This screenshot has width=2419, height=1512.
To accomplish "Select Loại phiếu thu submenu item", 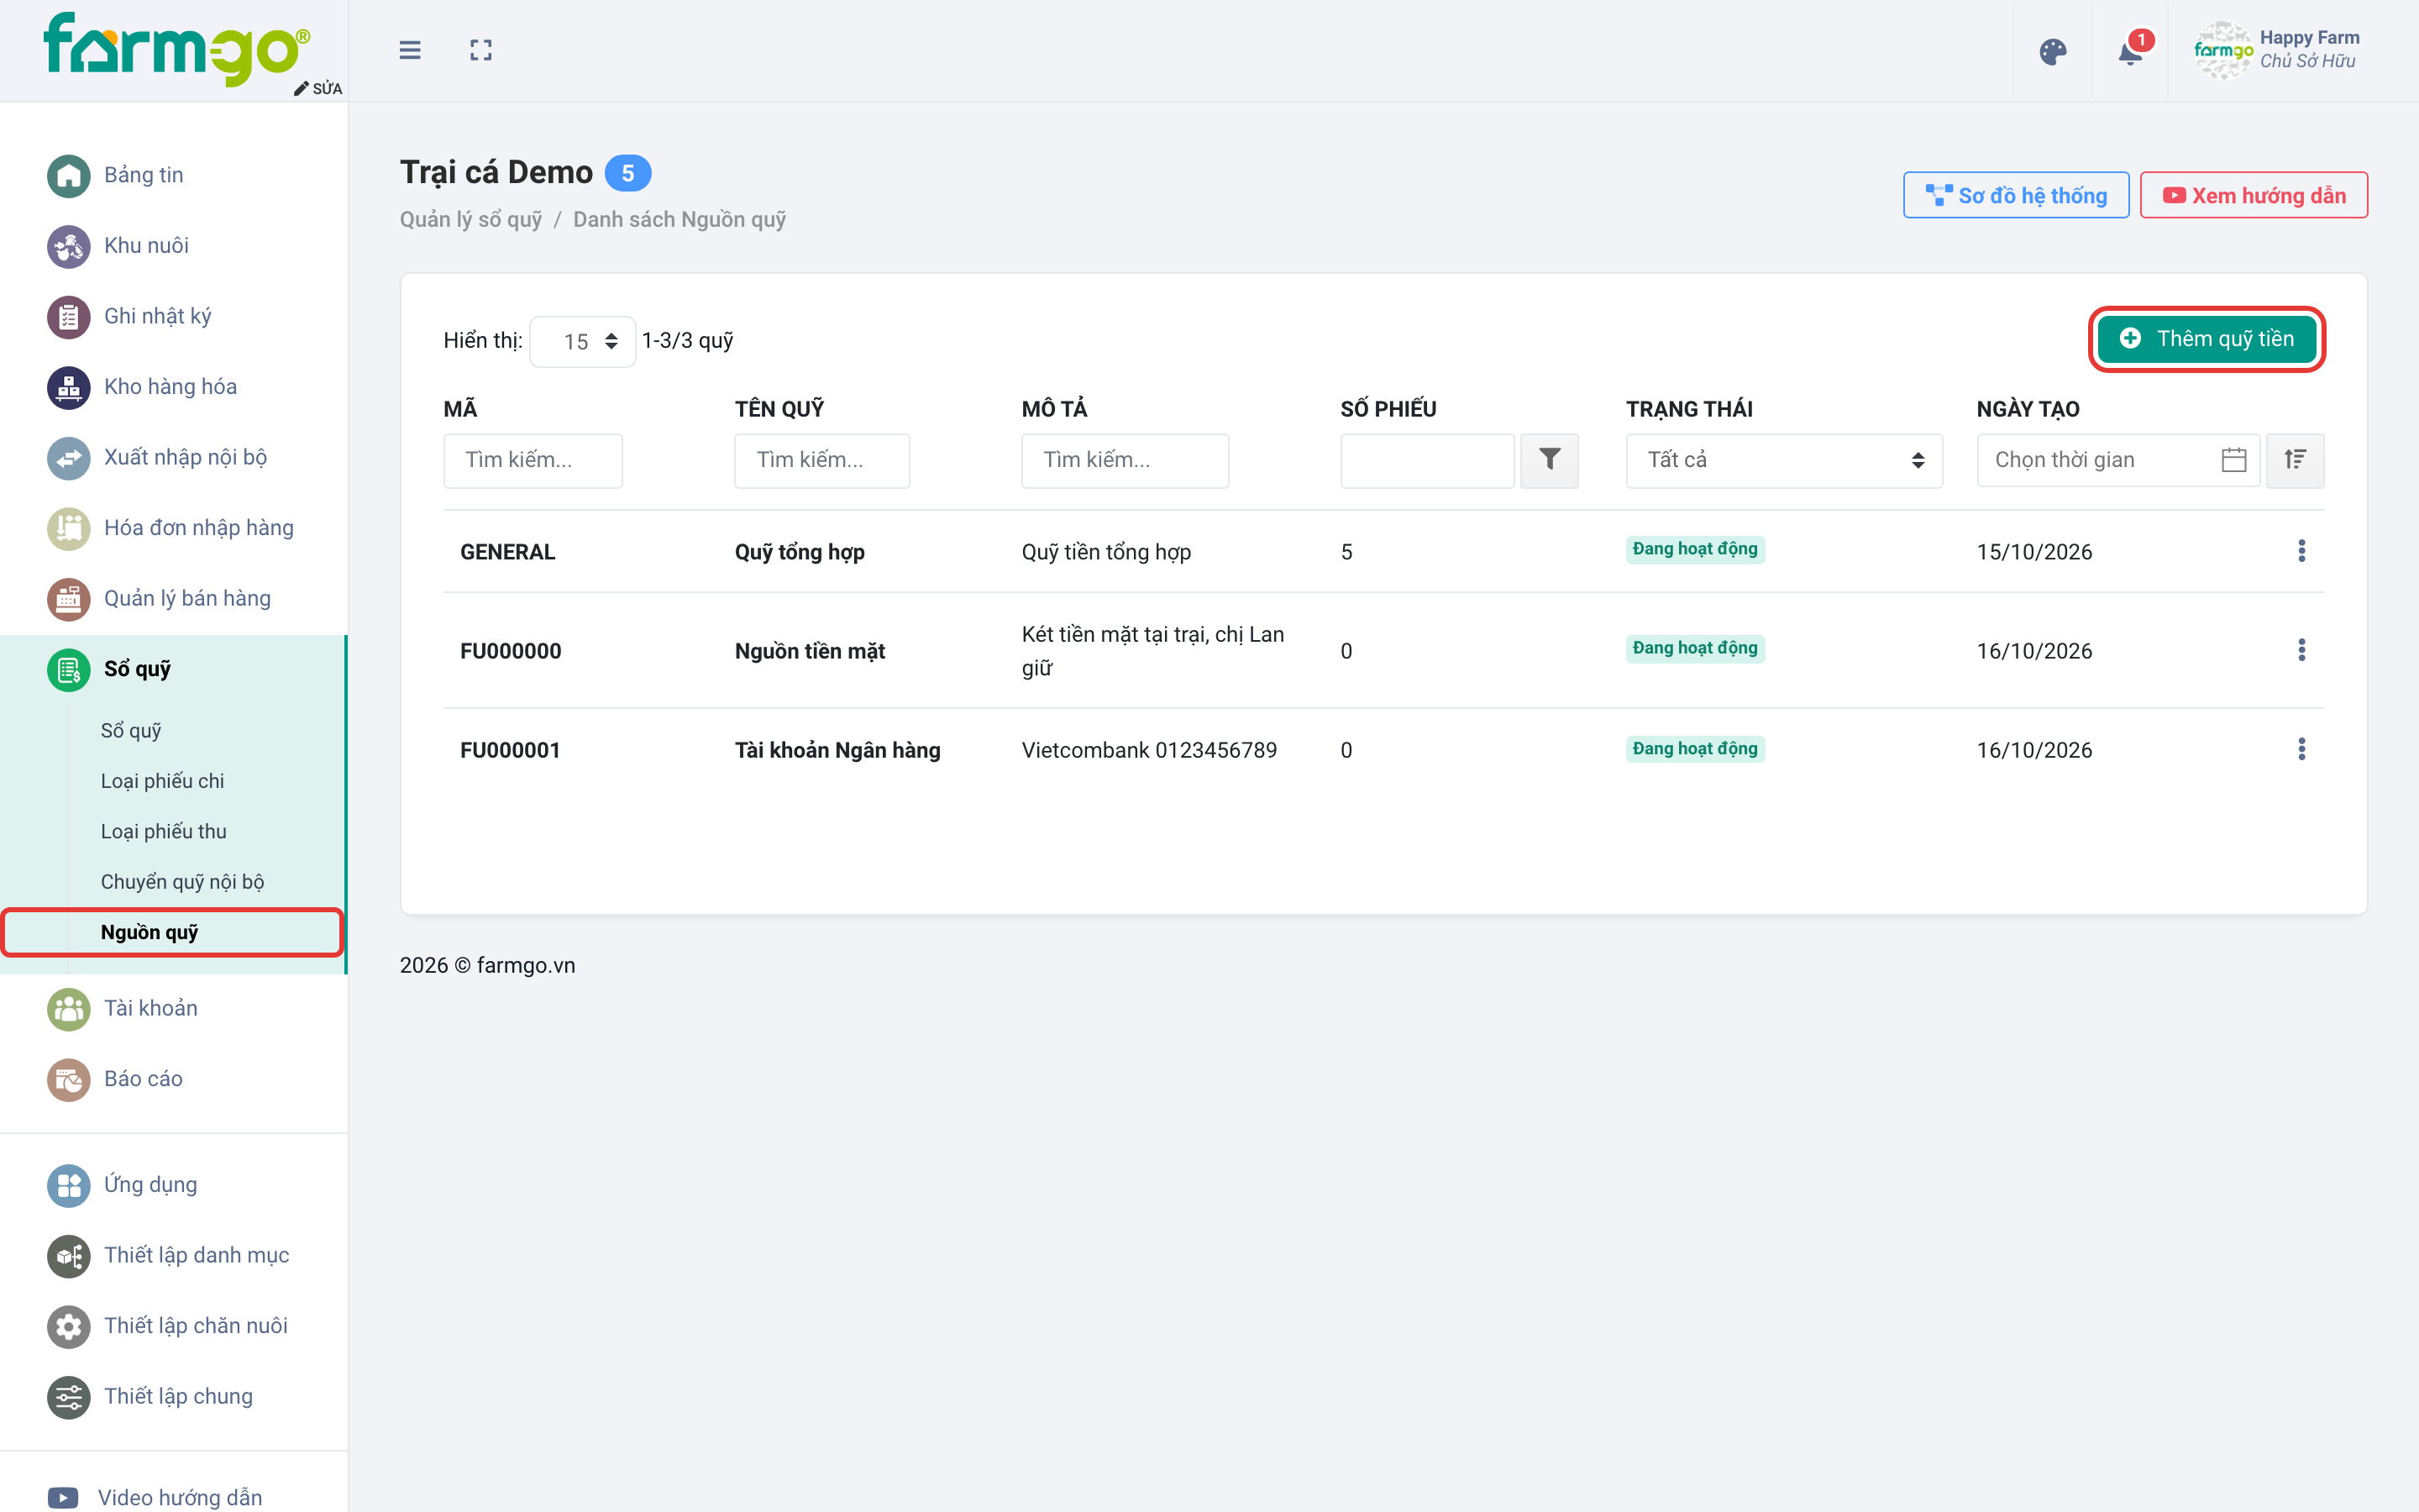I will coord(164,831).
